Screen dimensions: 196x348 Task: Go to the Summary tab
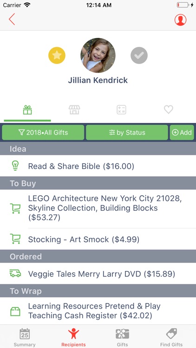tap(25, 337)
